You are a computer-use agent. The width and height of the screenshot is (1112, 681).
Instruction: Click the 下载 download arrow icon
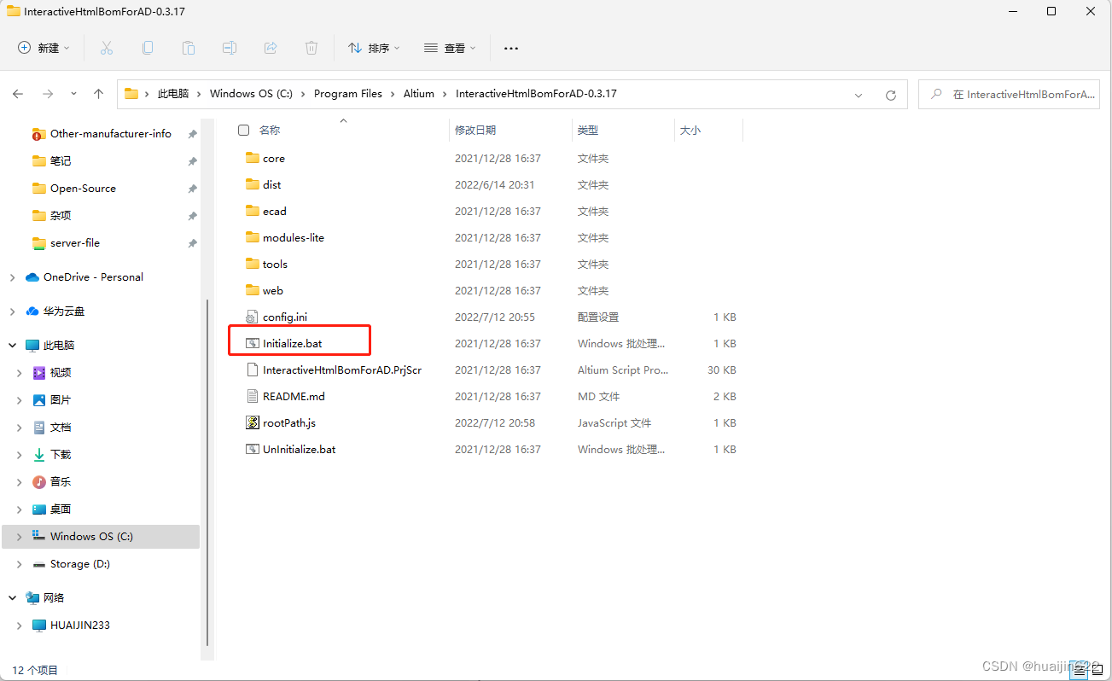pyautogui.click(x=39, y=455)
